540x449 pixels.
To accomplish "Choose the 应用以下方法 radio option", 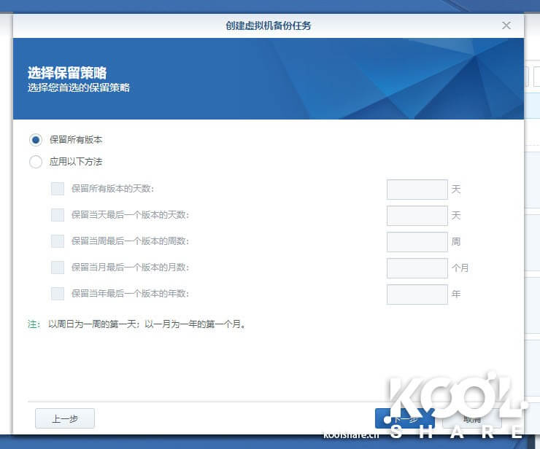I will pos(36,162).
